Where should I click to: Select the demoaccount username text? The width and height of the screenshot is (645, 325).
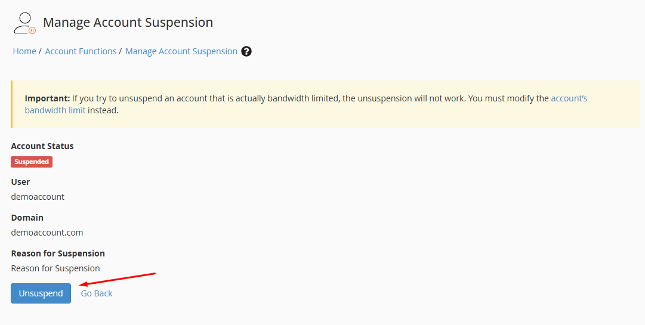(38, 197)
